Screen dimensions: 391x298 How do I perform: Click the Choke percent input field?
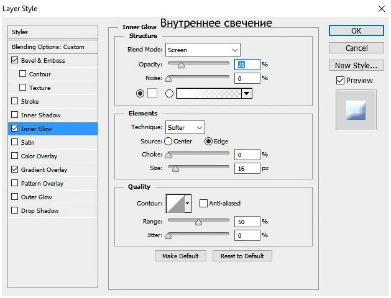[247, 155]
